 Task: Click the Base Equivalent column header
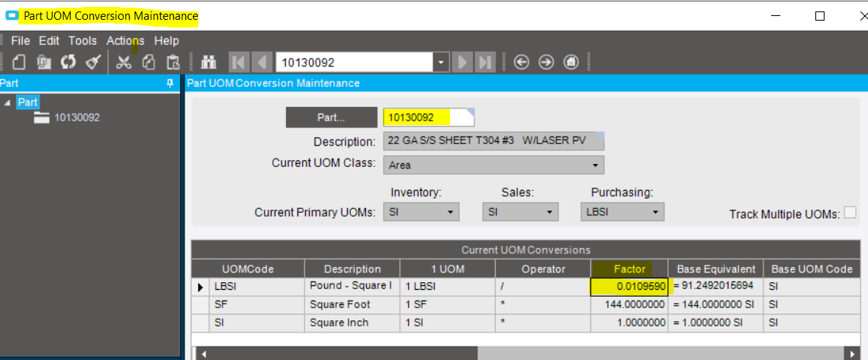(x=715, y=269)
